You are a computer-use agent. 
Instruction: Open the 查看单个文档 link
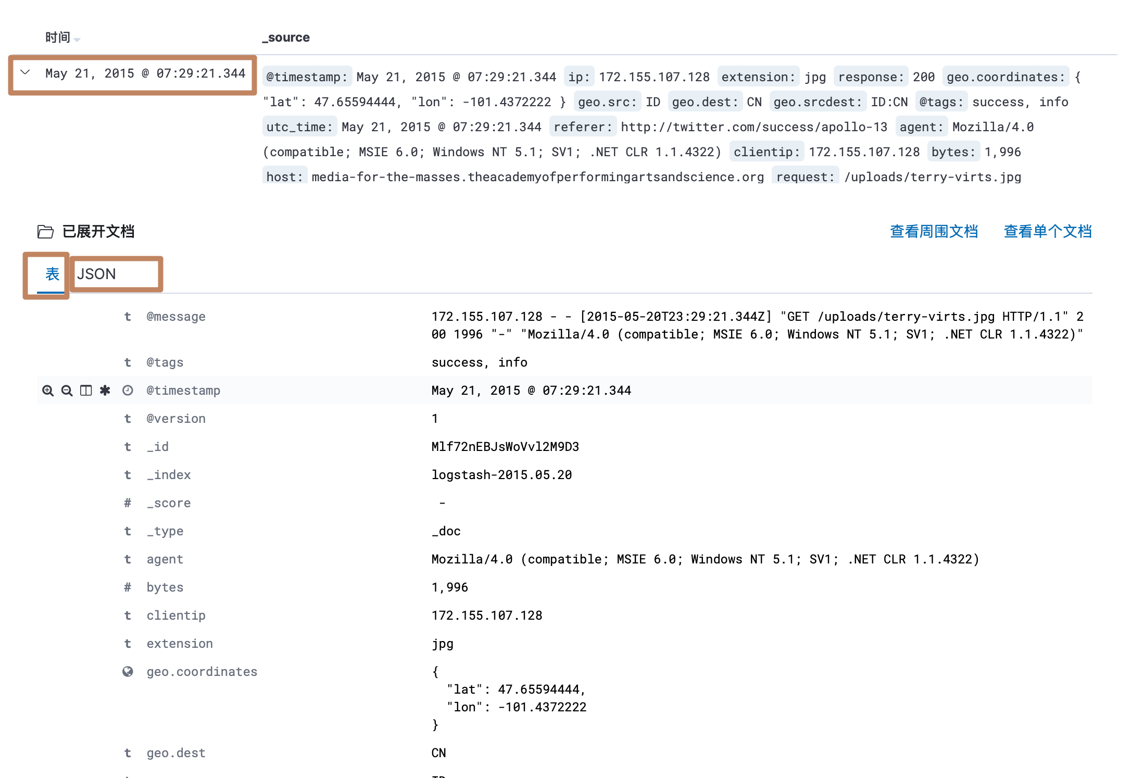click(x=1047, y=232)
